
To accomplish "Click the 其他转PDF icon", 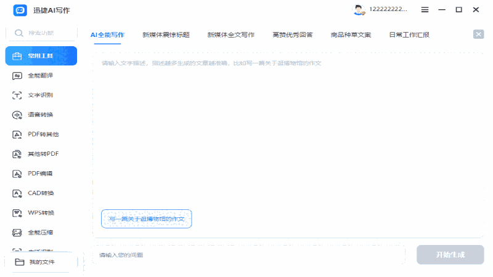I will tap(17, 155).
